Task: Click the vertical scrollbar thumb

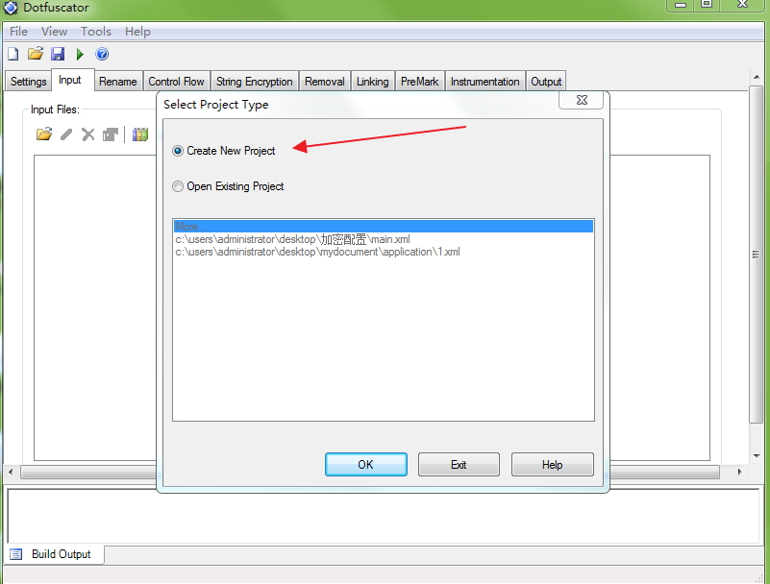Action: [x=757, y=255]
